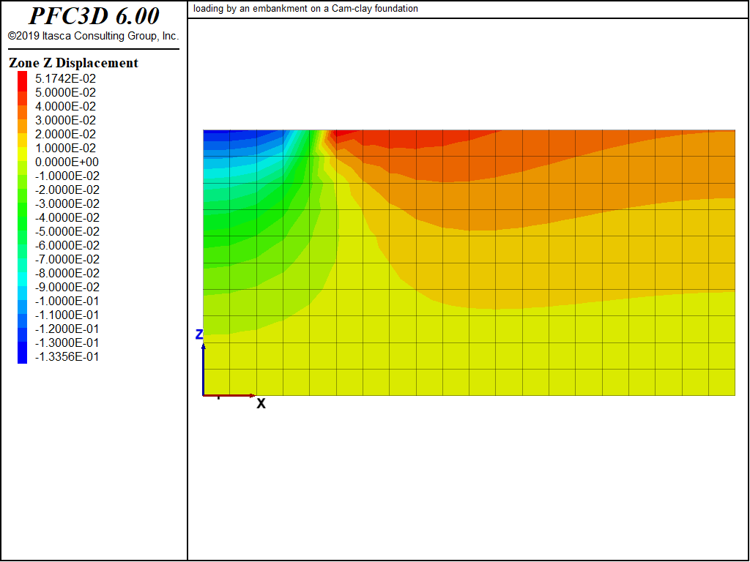
Task: Click the legend value -1.0000E-02
Action: click(67, 176)
